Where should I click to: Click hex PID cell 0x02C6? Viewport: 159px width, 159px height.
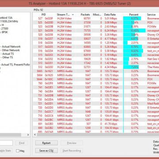tap(49, 116)
